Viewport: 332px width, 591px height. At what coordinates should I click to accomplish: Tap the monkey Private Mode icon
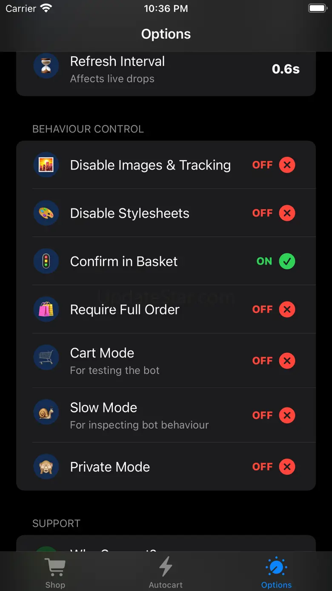coord(46,467)
